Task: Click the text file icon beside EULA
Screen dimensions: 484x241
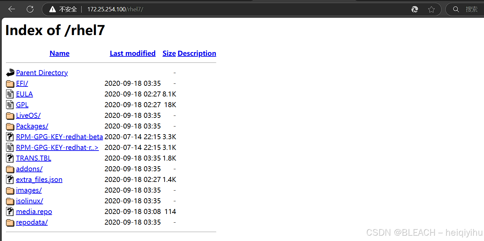Action: [x=10, y=94]
